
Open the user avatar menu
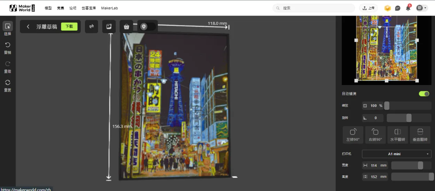pyautogui.click(x=422, y=8)
